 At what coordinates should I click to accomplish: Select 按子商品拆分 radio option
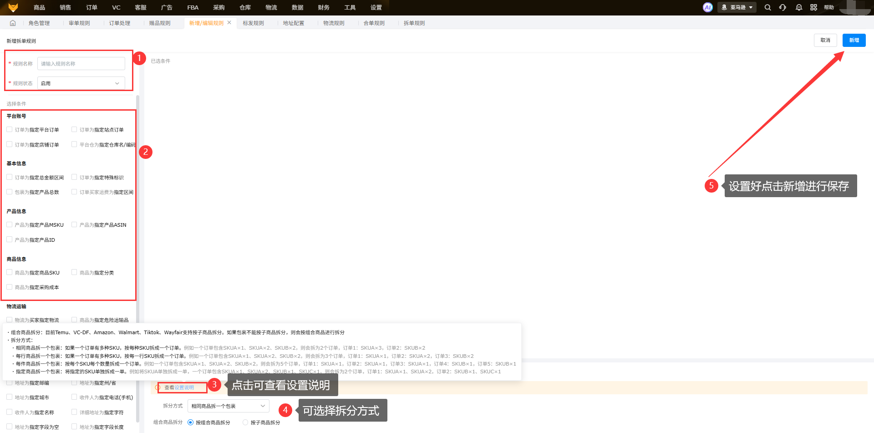[x=245, y=423]
